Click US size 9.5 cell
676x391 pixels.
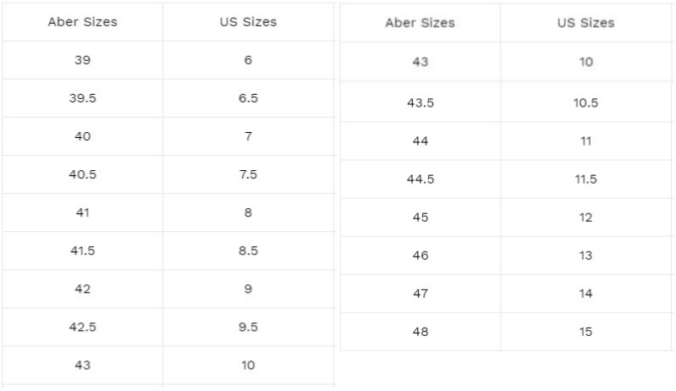click(x=249, y=327)
